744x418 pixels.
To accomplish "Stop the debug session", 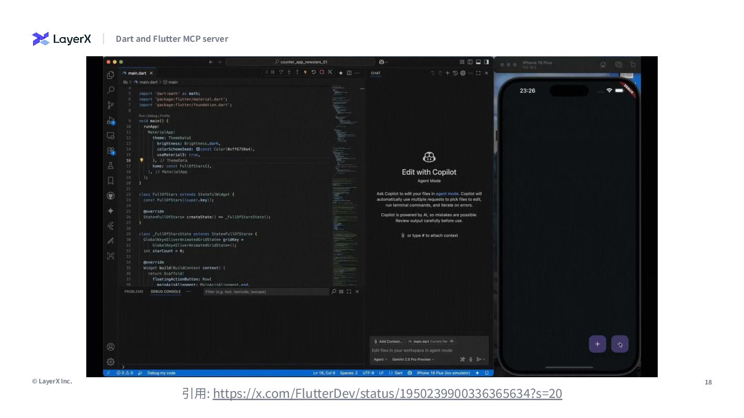I will click(321, 72).
